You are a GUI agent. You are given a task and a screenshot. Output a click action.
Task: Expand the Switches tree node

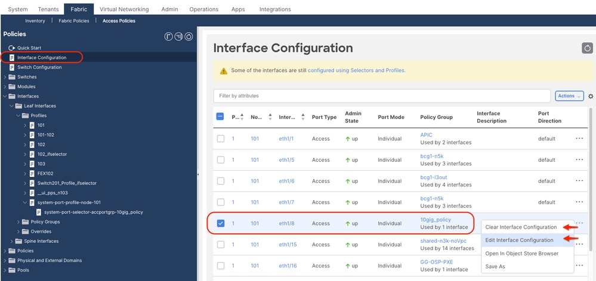pyautogui.click(x=5, y=77)
